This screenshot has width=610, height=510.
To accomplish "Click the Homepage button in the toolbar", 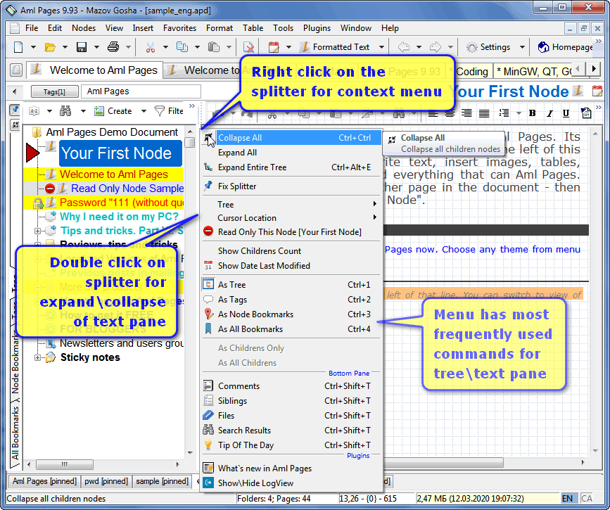I will pos(565,47).
